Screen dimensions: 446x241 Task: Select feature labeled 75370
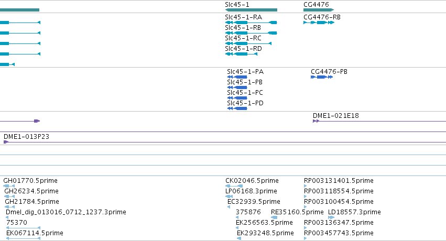click(x=24, y=228)
